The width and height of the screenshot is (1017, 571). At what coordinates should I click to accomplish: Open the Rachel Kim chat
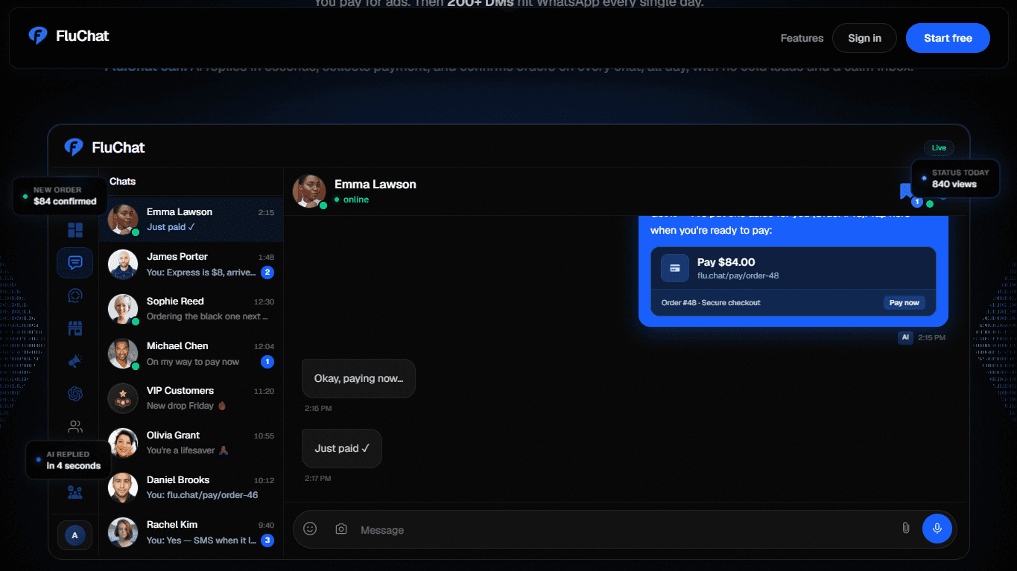click(191, 532)
